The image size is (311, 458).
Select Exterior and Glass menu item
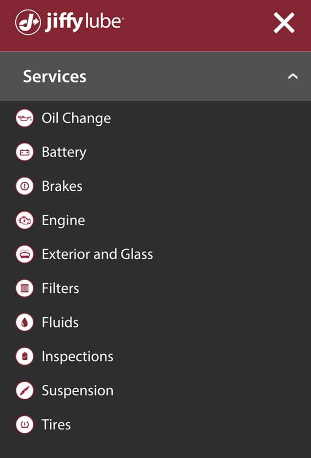(97, 254)
